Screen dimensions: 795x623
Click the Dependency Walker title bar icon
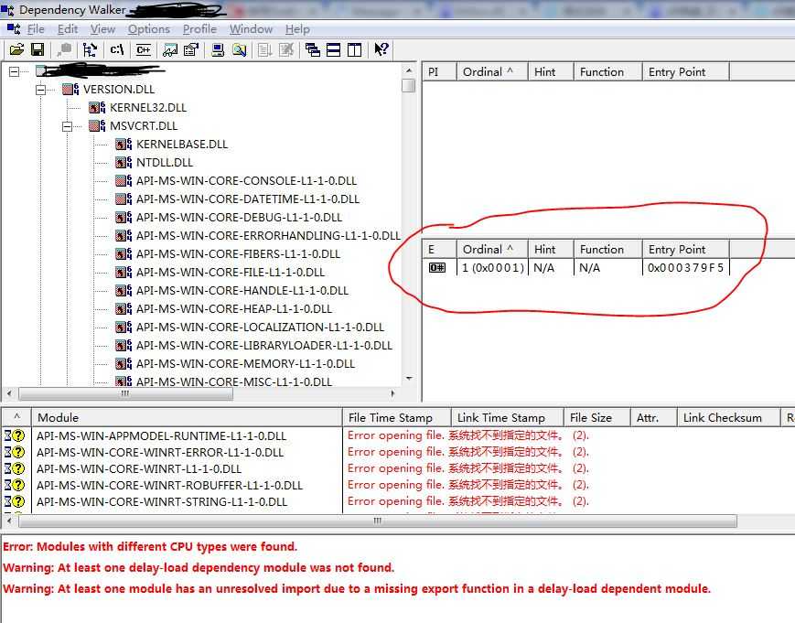coord(7,9)
